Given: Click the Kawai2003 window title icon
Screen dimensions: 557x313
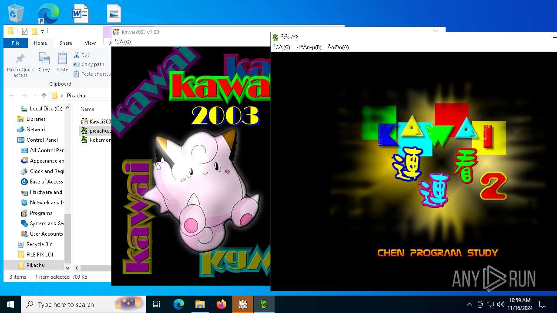Looking at the screenshot, I should pos(116,32).
